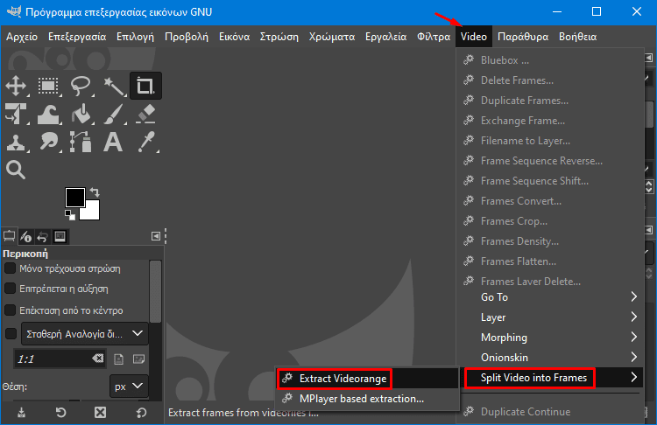Expand the Onionskin submenu
Screen dimensions: 657x425
pyautogui.click(x=550, y=358)
